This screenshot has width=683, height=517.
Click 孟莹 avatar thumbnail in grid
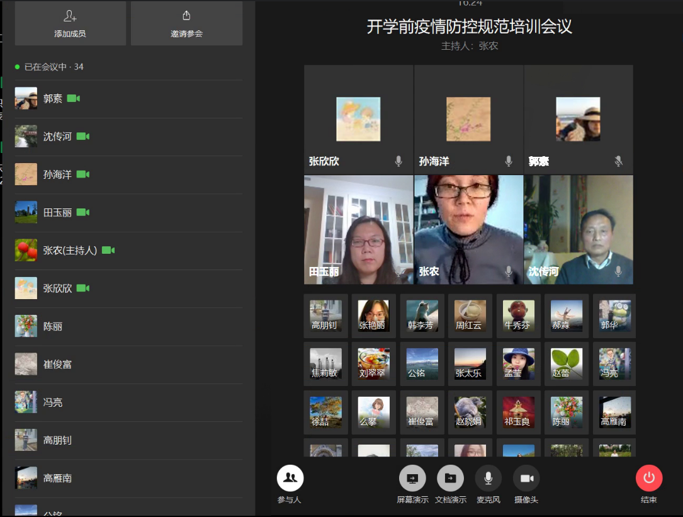[x=518, y=363]
